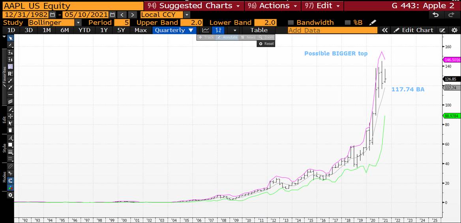Click the Table button
The width and height of the screenshot is (461, 223).
pyautogui.click(x=259, y=30)
